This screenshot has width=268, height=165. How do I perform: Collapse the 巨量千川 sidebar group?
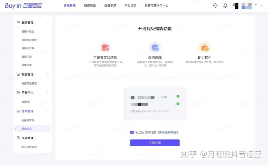[48, 93]
